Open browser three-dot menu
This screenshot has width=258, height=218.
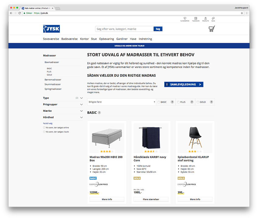(247, 13)
